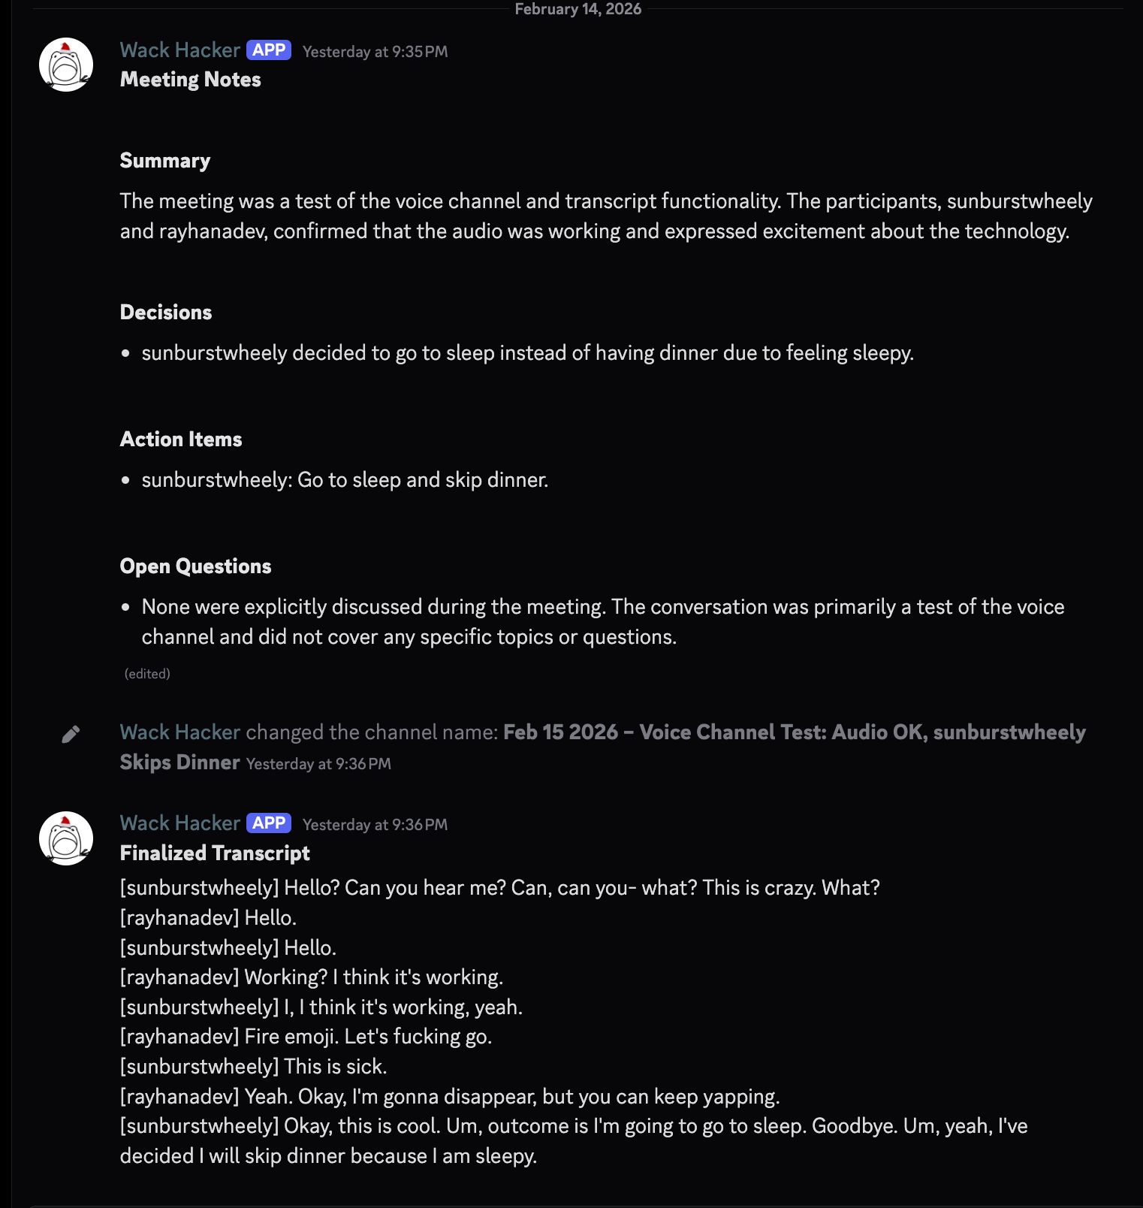Open Wack Hacker profile from Meeting Notes username

(180, 50)
